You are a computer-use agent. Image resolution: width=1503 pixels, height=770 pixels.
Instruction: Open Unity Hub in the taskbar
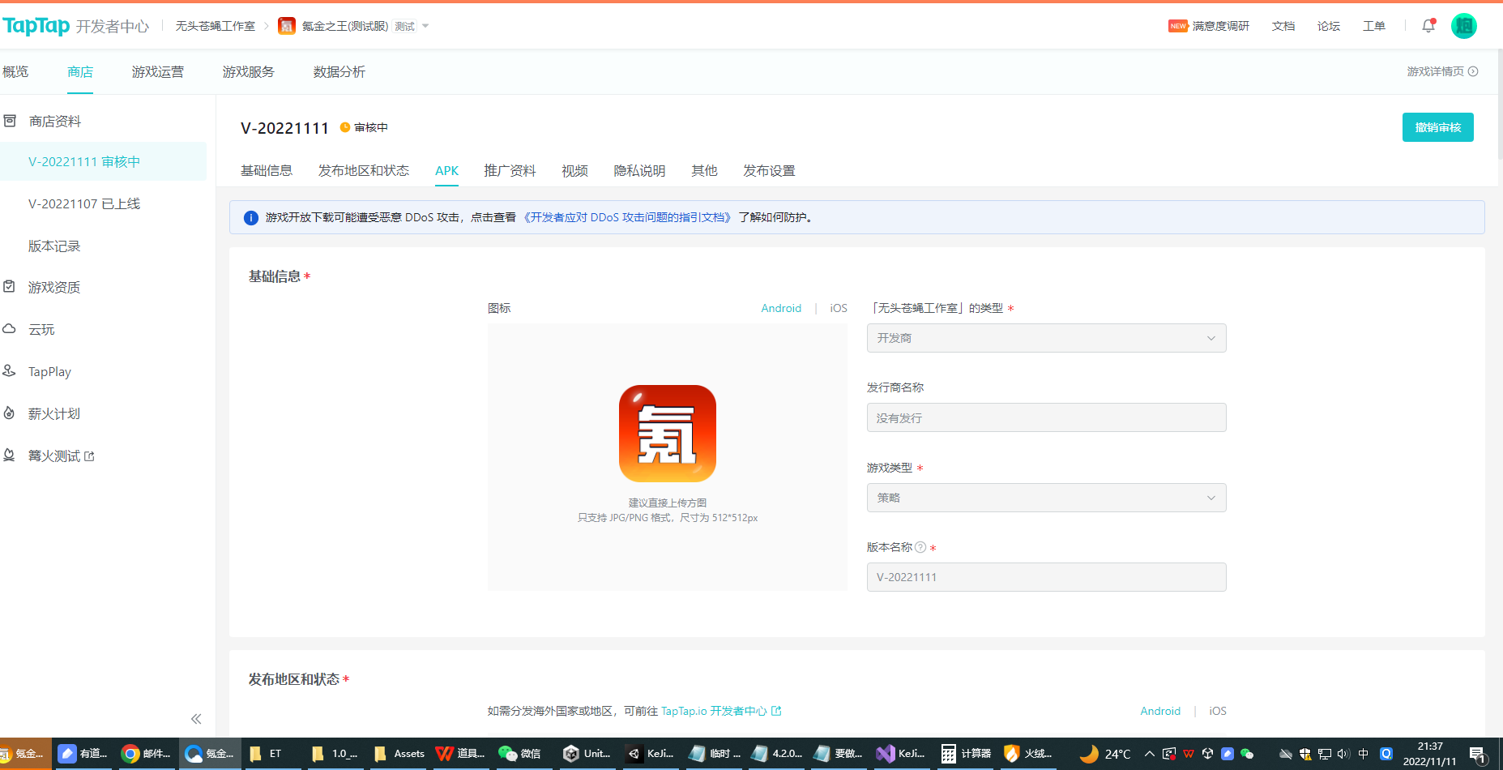[587, 754]
